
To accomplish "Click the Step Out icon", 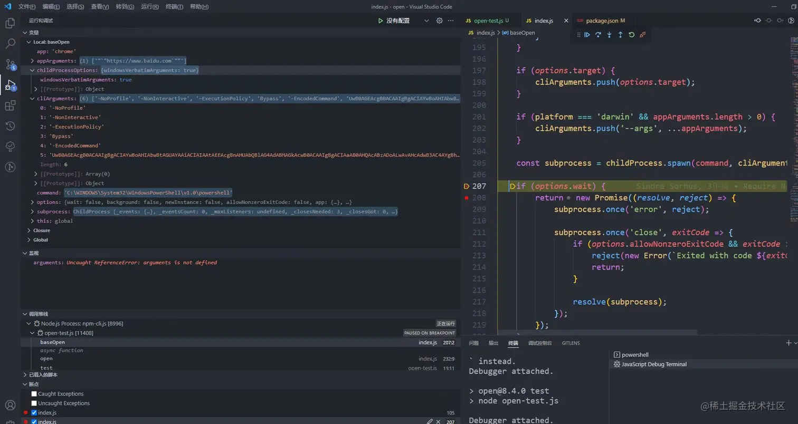I will tap(620, 34).
